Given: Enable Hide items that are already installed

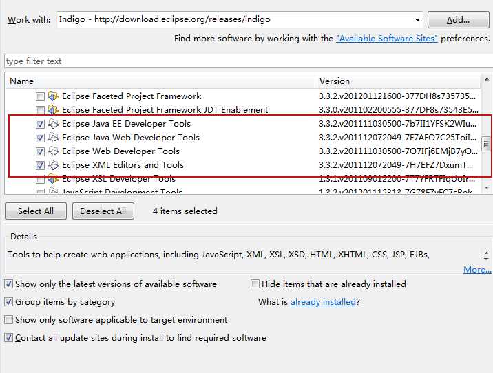Looking at the screenshot, I should 255,284.
